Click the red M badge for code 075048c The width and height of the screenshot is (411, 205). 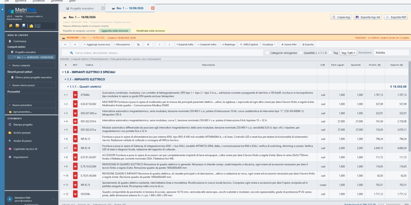point(75,95)
